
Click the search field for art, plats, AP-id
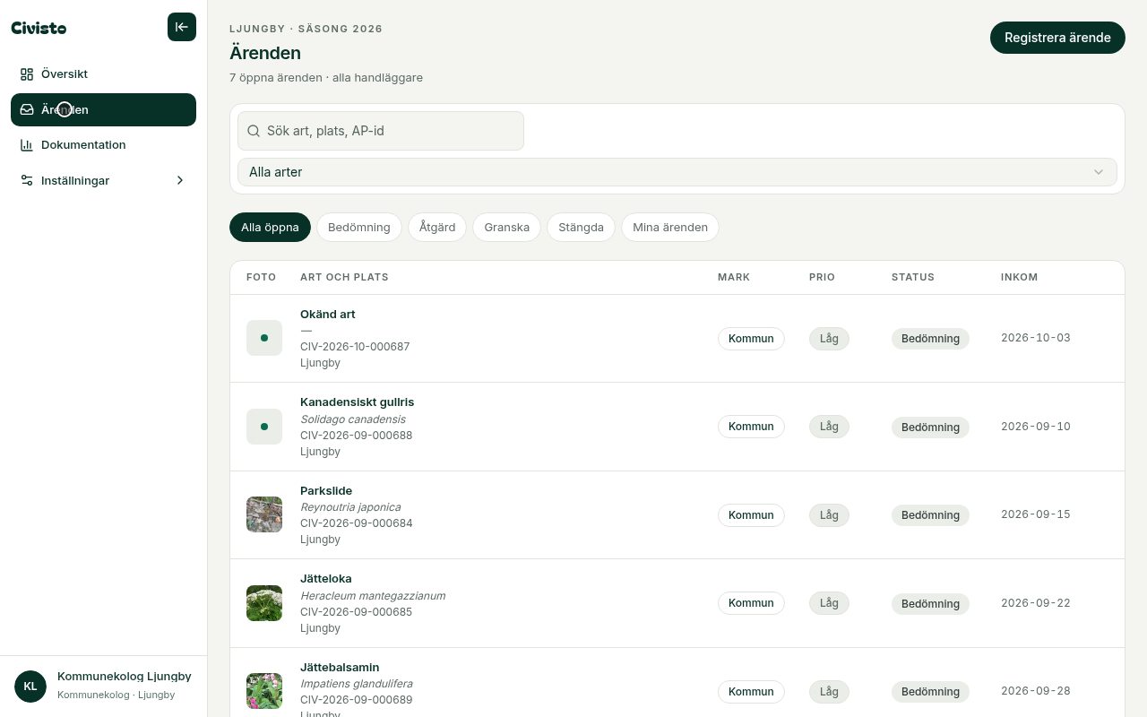(x=381, y=131)
